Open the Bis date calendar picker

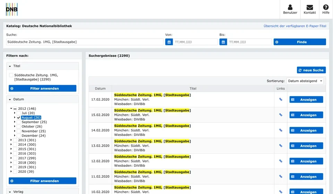(x=223, y=42)
